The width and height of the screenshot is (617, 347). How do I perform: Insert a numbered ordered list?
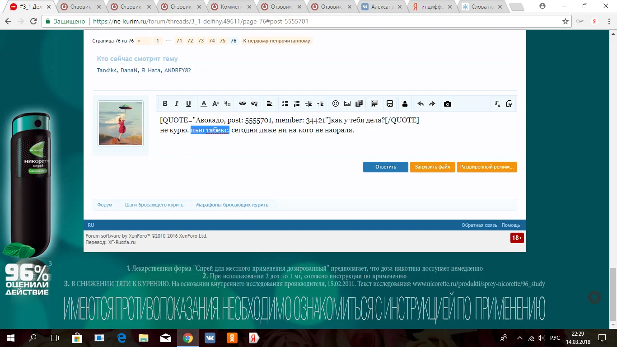[x=297, y=103]
